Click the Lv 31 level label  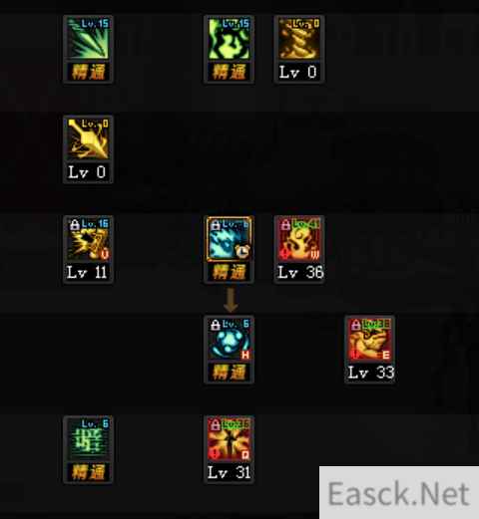click(x=229, y=472)
